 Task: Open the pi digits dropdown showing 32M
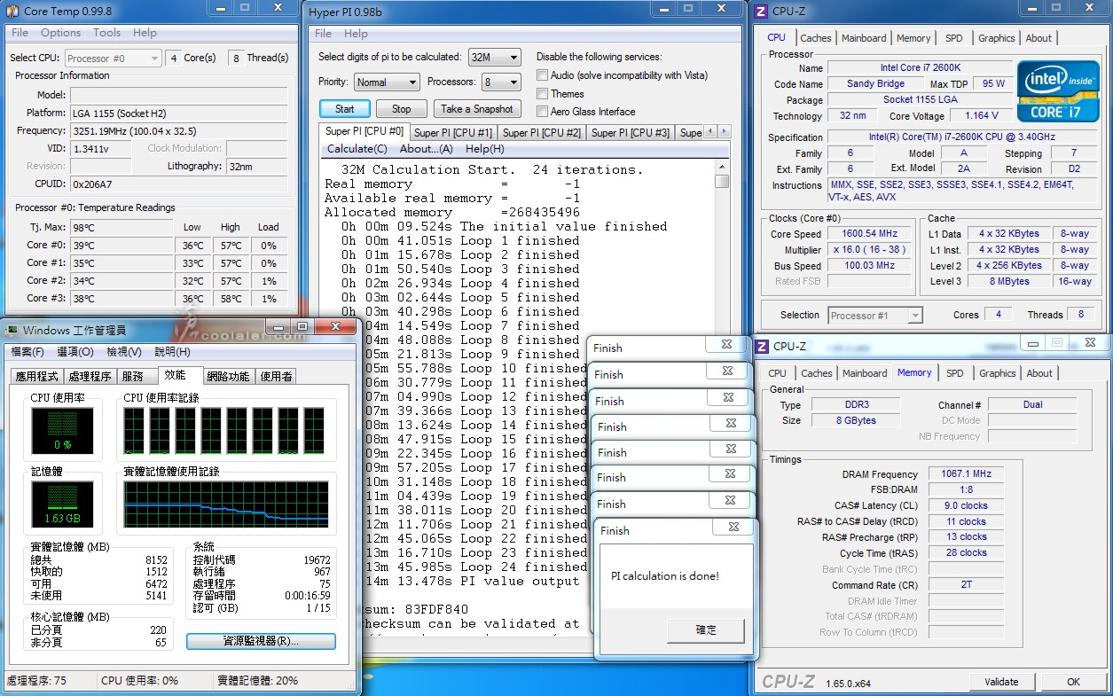(494, 58)
